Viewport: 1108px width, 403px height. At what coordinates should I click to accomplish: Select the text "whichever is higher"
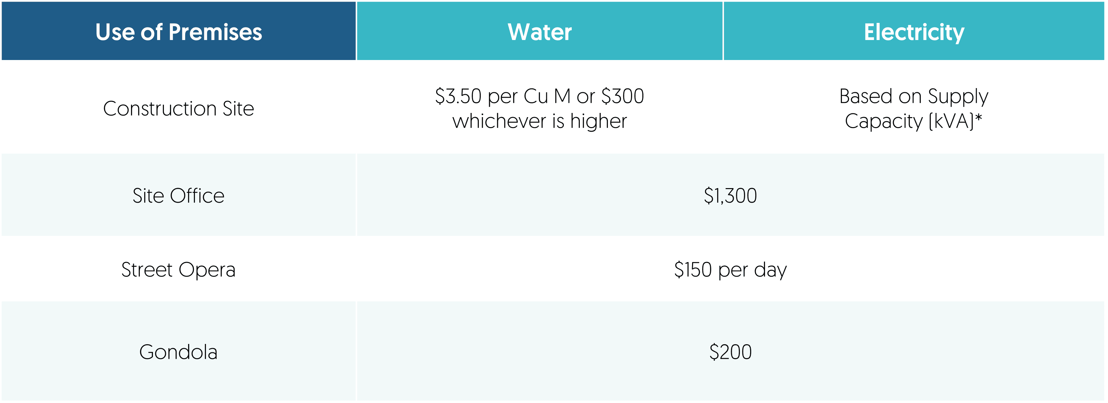coord(539,121)
